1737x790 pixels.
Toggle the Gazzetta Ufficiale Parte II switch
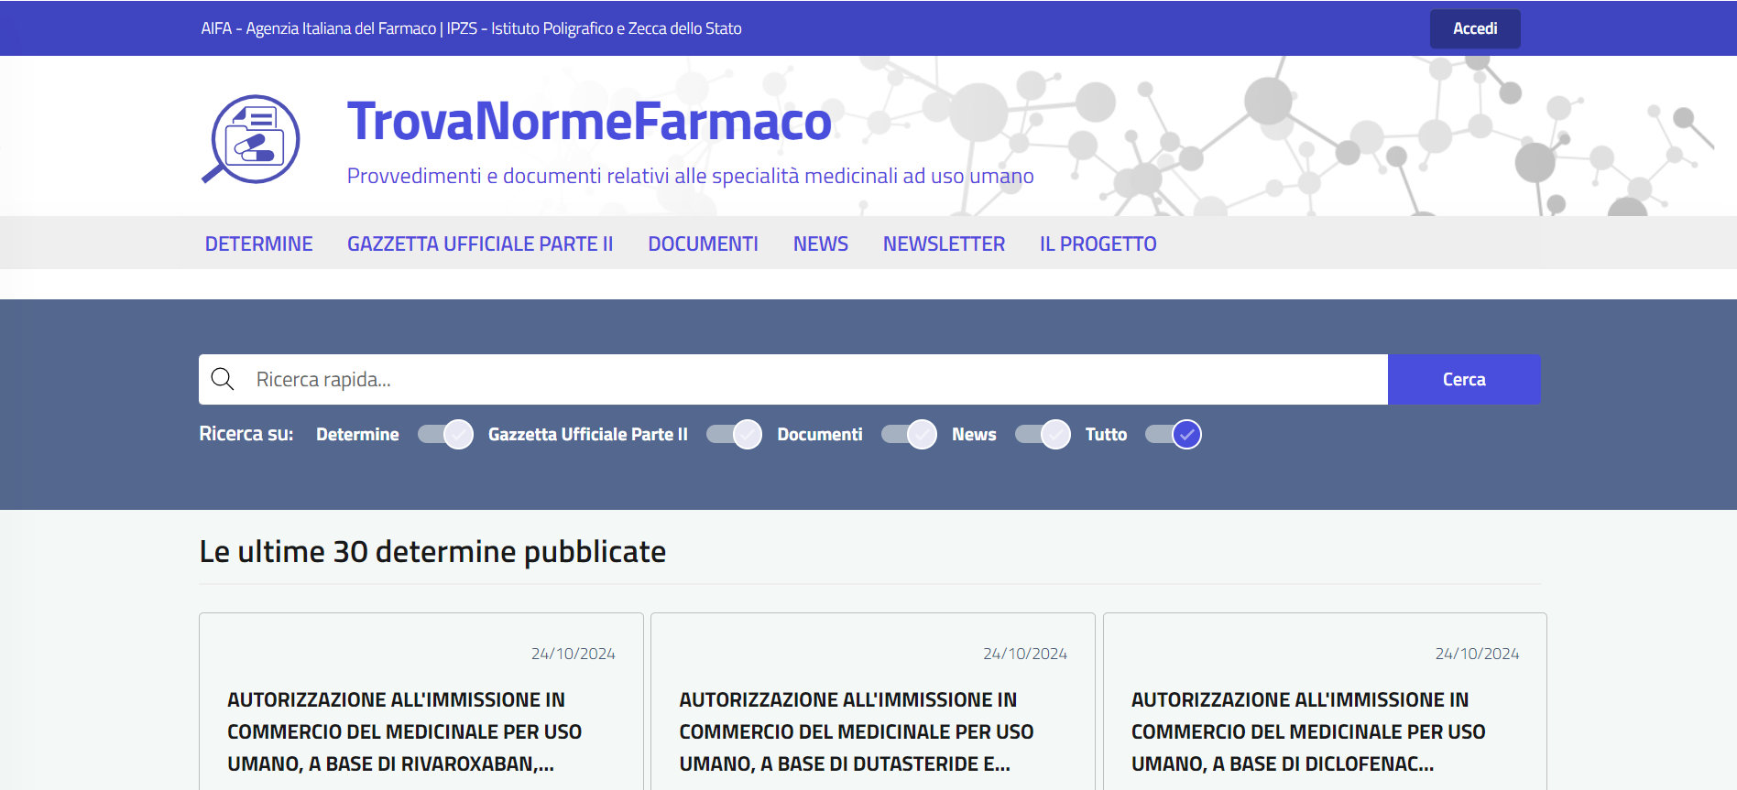(x=734, y=434)
